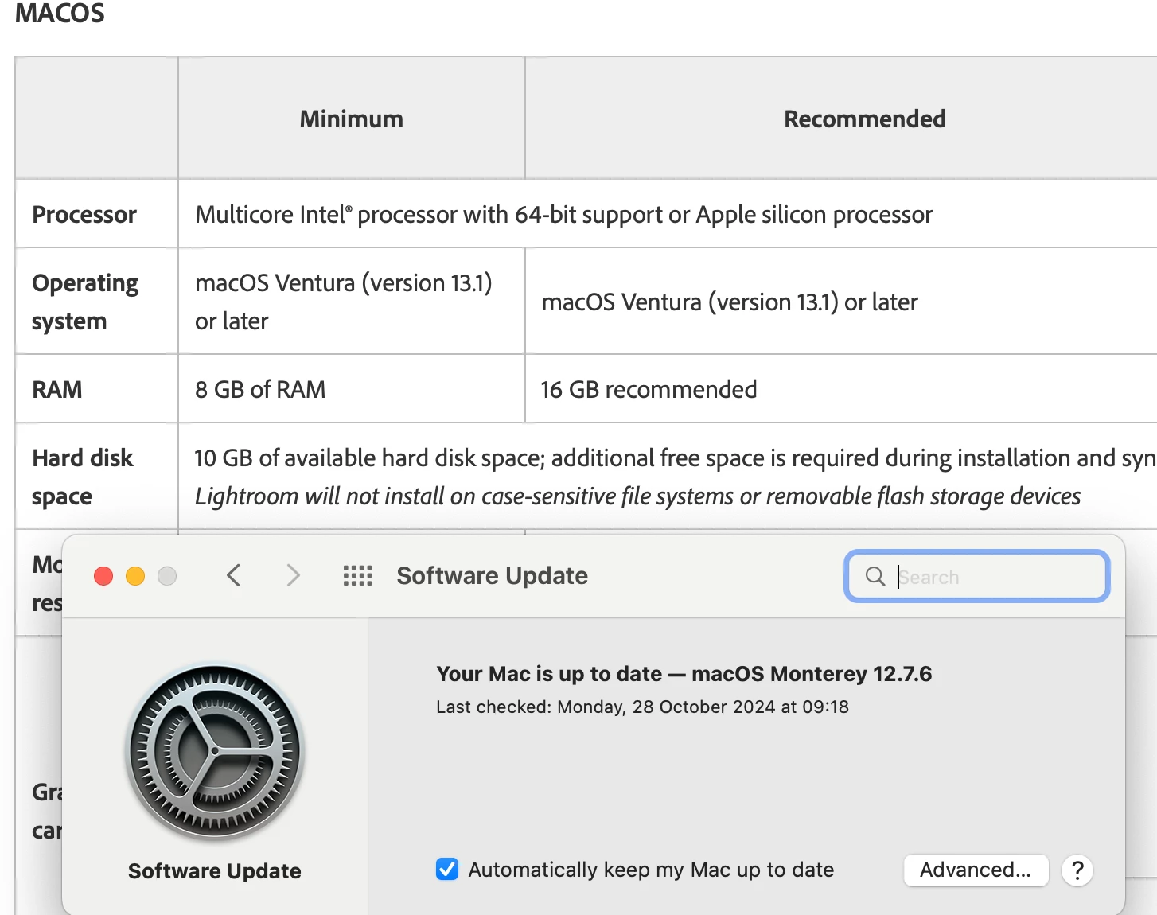Click the Minimum column header

click(351, 119)
